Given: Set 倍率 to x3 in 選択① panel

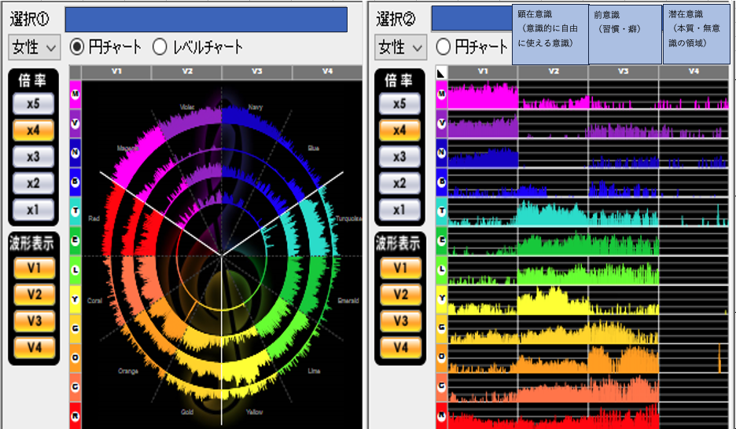Looking at the screenshot, I should tap(33, 156).
